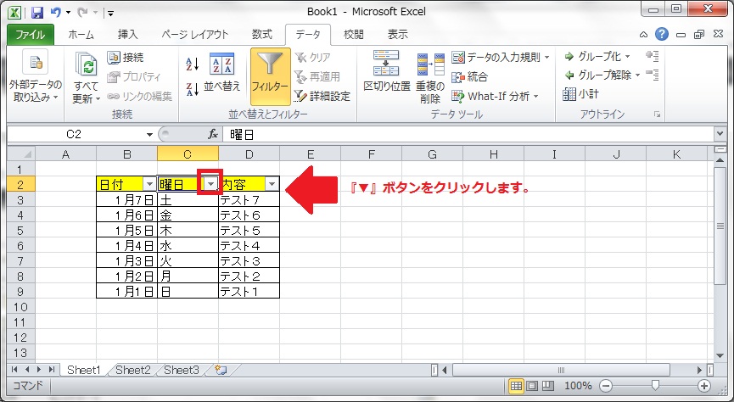734x402 pixels.
Task: Click the 小計 subtotal button
Action: point(581,93)
